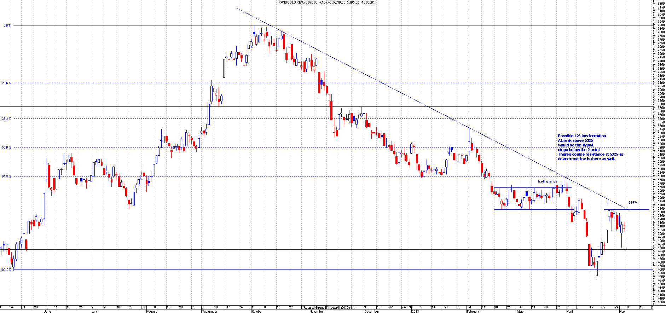This screenshot has height=313, width=666.
Task: Click the 50.0% retracement label
Action: [6, 147]
